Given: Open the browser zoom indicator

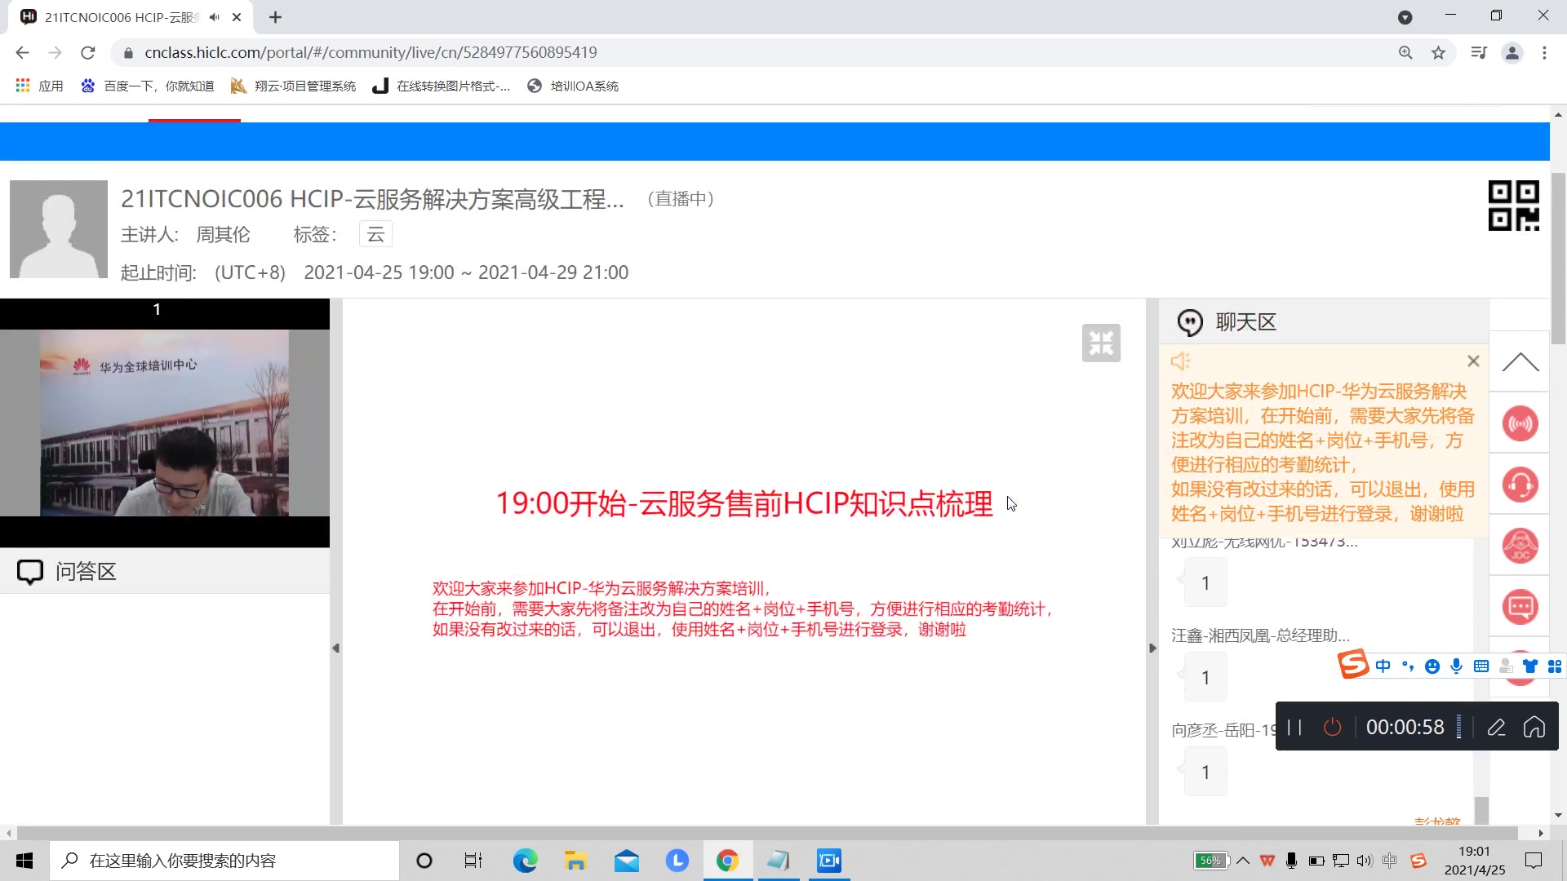Looking at the screenshot, I should coord(1405,52).
